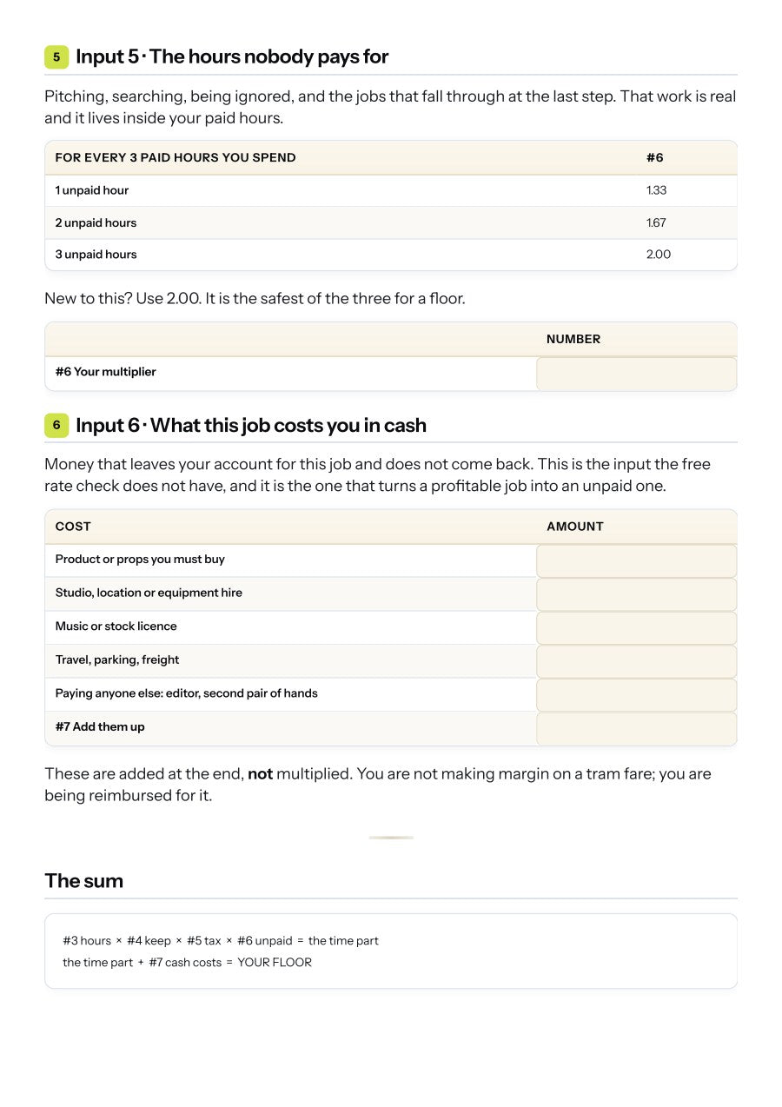Image resolution: width=782 pixels, height=1107 pixels.
Task: Click the 1.33 multiplier value
Action: pyautogui.click(x=657, y=190)
